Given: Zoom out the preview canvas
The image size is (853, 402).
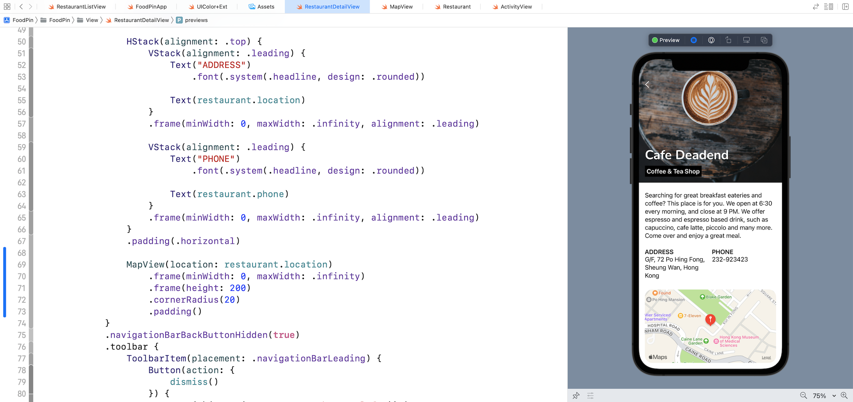Looking at the screenshot, I should click(803, 395).
